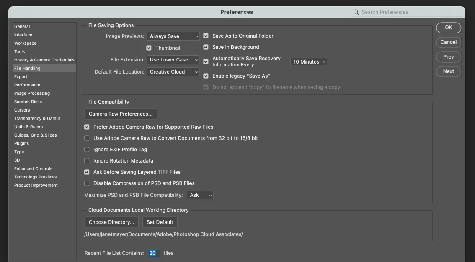The width and height of the screenshot is (475, 262).
Task: Click the Camera Raw Preferences button
Action: pos(121,114)
